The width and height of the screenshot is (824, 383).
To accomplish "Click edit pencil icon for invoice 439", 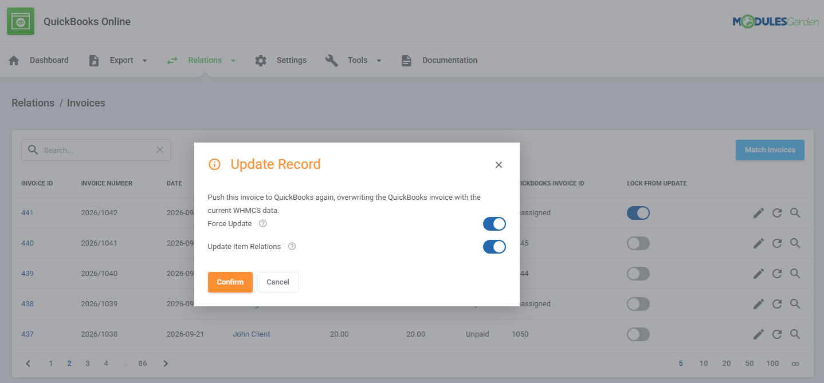I will [759, 274].
